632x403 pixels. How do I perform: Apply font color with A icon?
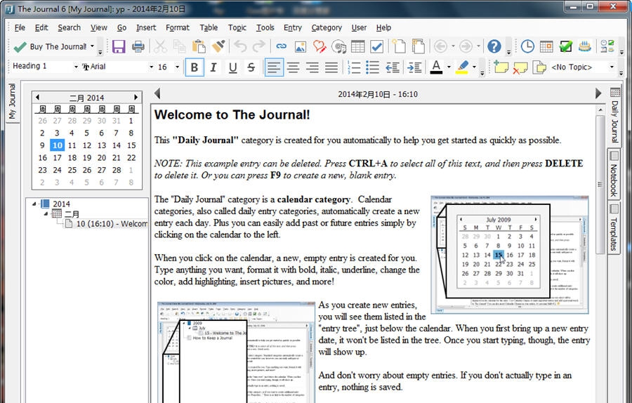(x=437, y=67)
